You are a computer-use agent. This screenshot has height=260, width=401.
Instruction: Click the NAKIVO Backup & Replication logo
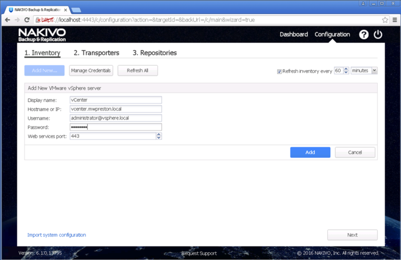pos(42,35)
